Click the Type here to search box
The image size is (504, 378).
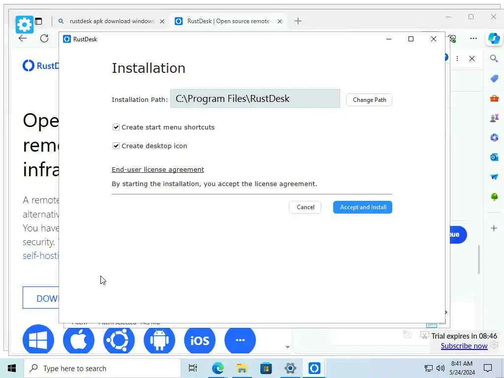[x=102, y=368]
